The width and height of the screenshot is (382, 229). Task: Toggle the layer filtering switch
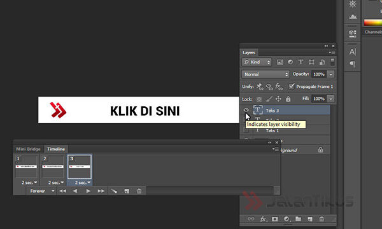point(332,62)
